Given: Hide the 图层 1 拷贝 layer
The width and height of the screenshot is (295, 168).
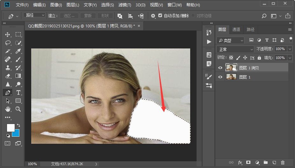Looking at the screenshot, I should point(220,68).
